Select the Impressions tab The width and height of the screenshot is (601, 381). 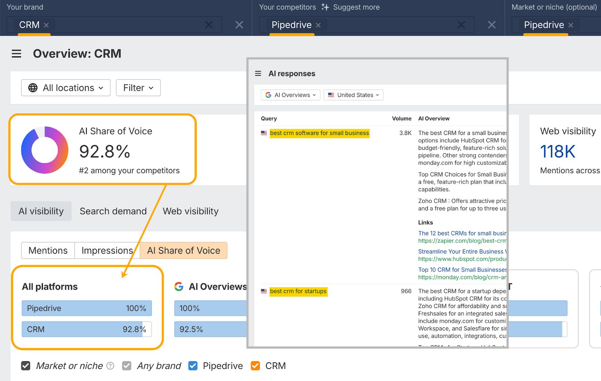pyautogui.click(x=106, y=250)
